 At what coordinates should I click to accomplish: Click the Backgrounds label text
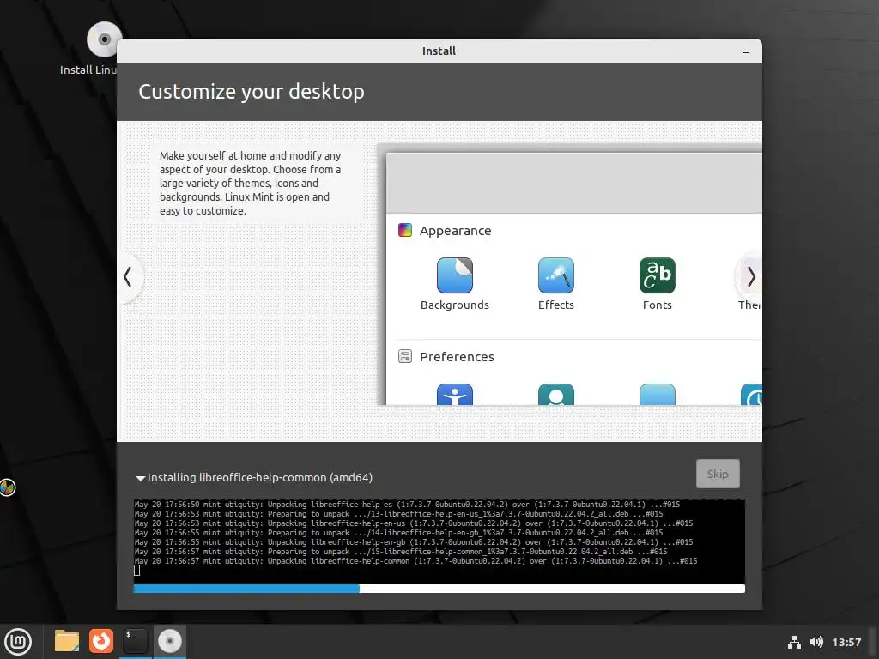(455, 305)
